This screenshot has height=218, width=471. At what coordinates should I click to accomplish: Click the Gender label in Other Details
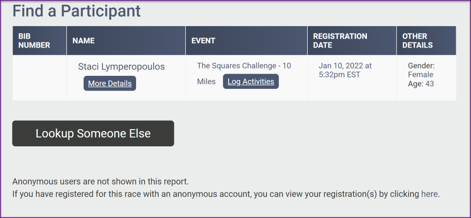(x=421, y=66)
